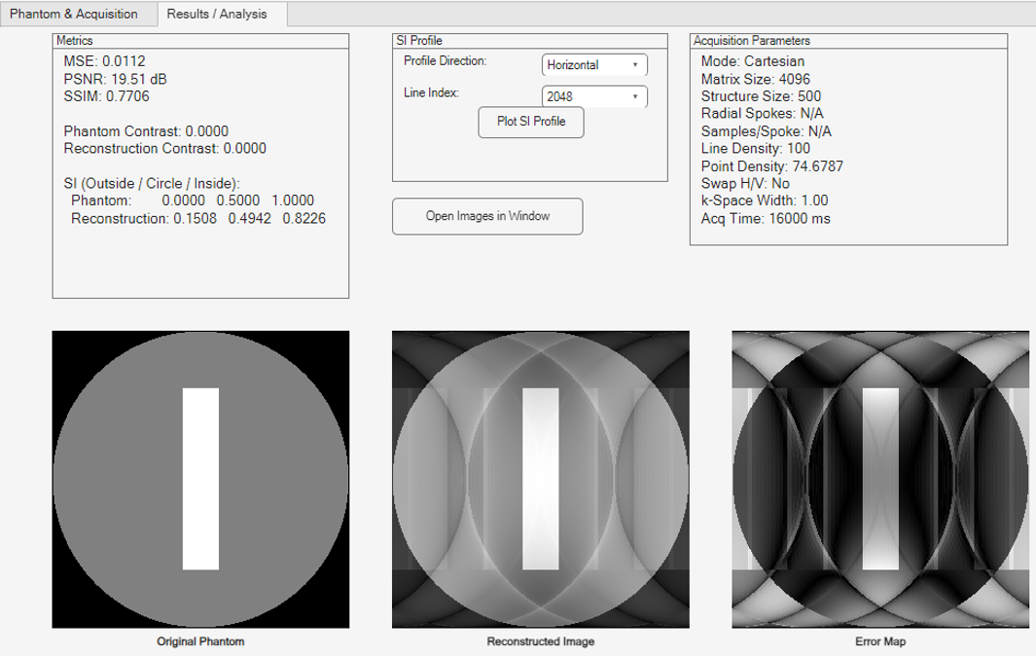
Task: Click the MSE metric value
Action: click(x=104, y=61)
